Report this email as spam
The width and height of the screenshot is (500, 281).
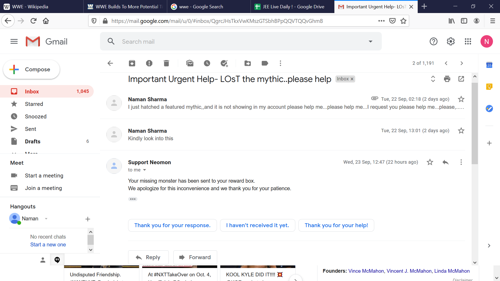point(149,63)
